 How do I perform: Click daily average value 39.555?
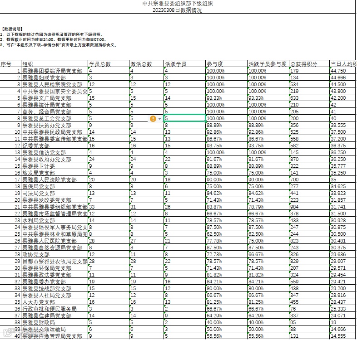point(338,125)
